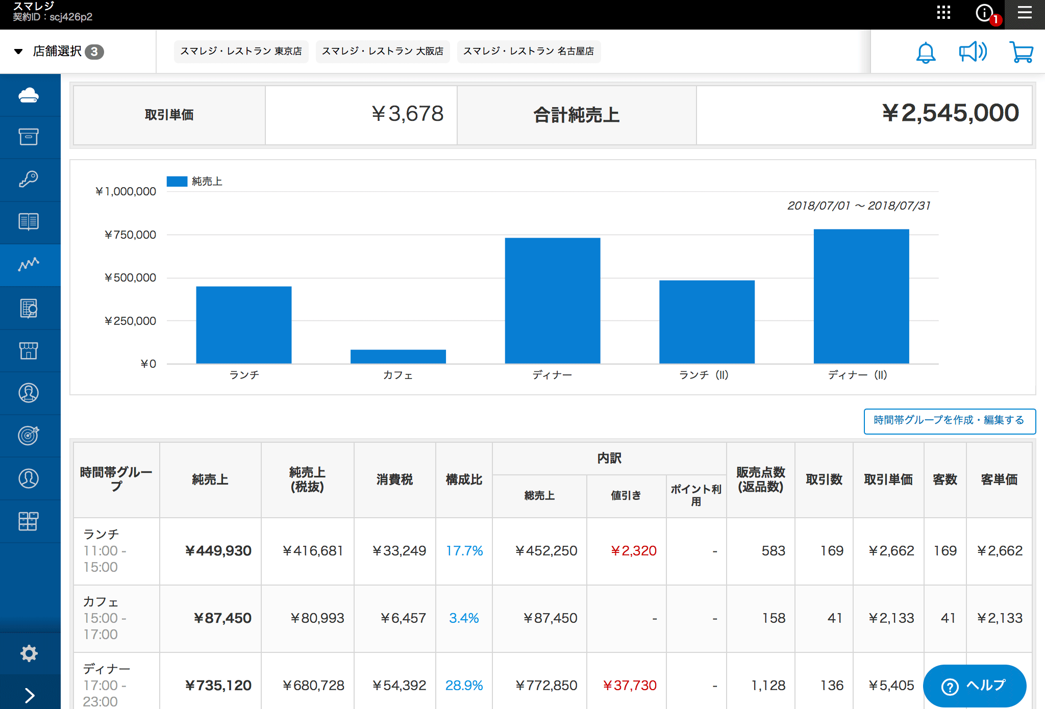Click the 販売点数 (返品数) column header

click(x=760, y=480)
